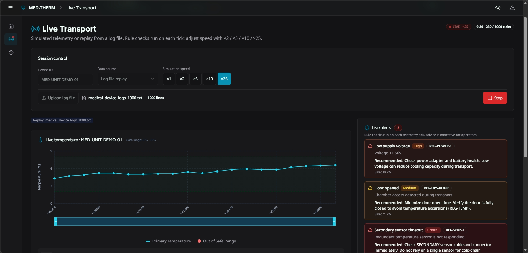
Task: Toggle Primary Temperature legend item
Action: [x=168, y=241]
